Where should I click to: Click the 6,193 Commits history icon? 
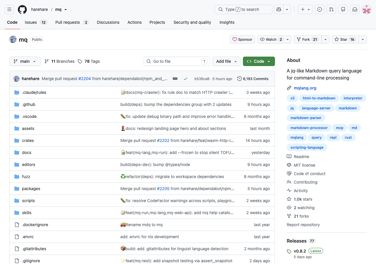(x=239, y=79)
